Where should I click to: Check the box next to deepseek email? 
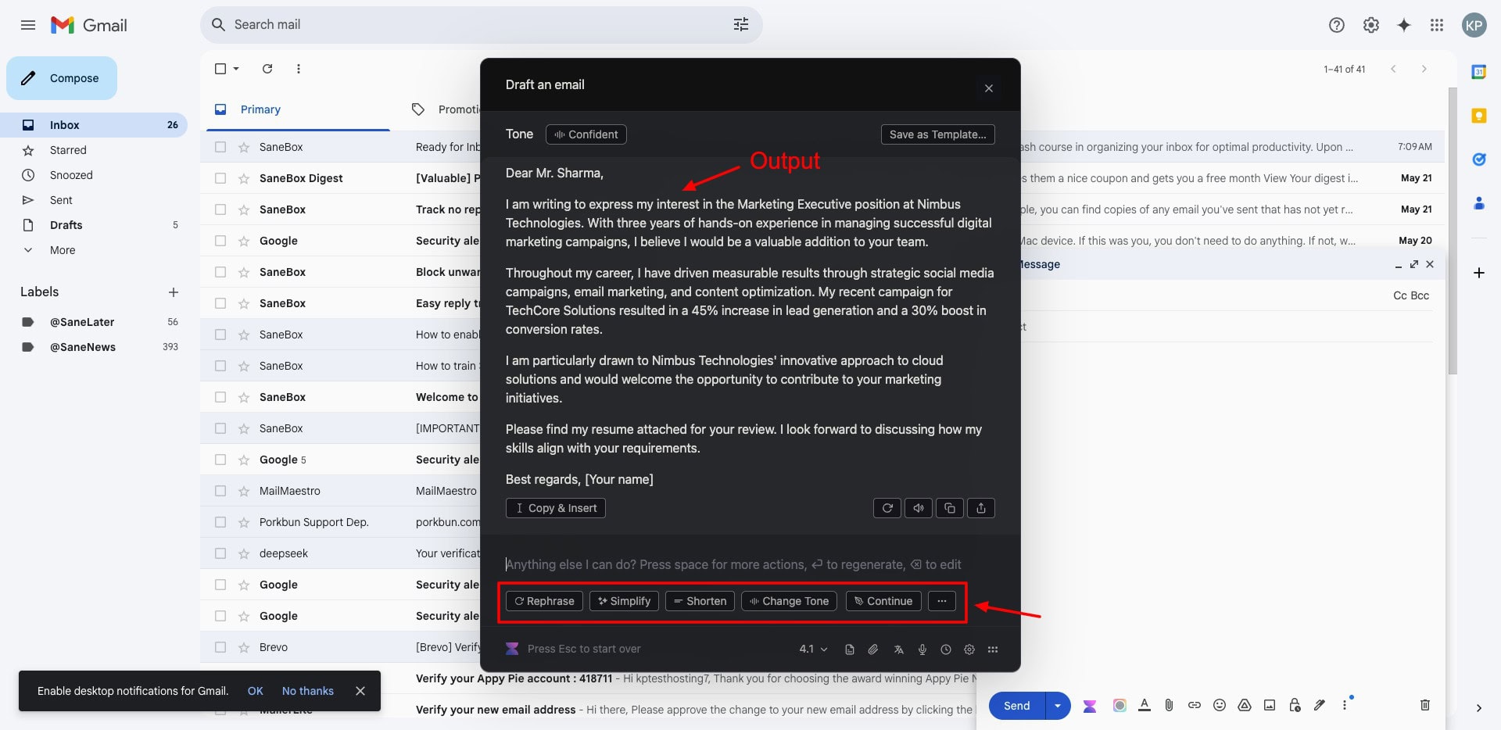[220, 553]
